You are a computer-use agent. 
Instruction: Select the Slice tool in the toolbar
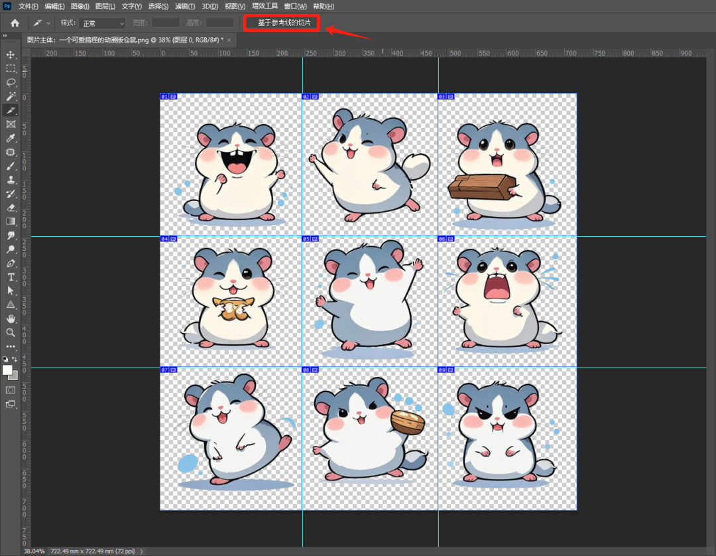click(x=11, y=111)
